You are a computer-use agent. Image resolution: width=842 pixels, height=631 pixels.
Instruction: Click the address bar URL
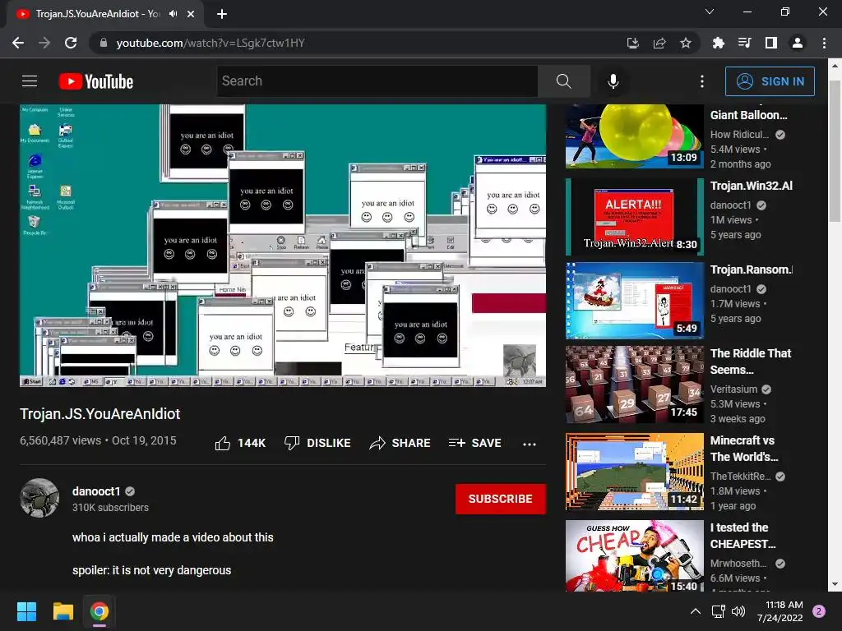[x=210, y=43]
